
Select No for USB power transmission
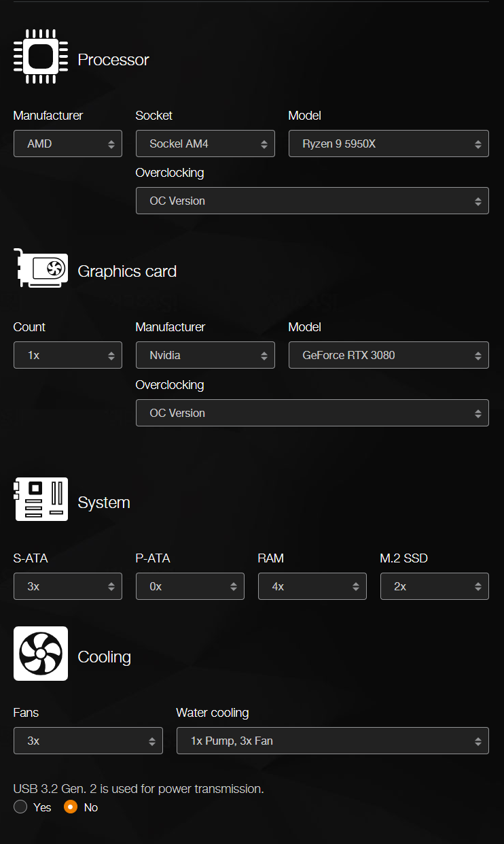pyautogui.click(x=71, y=807)
